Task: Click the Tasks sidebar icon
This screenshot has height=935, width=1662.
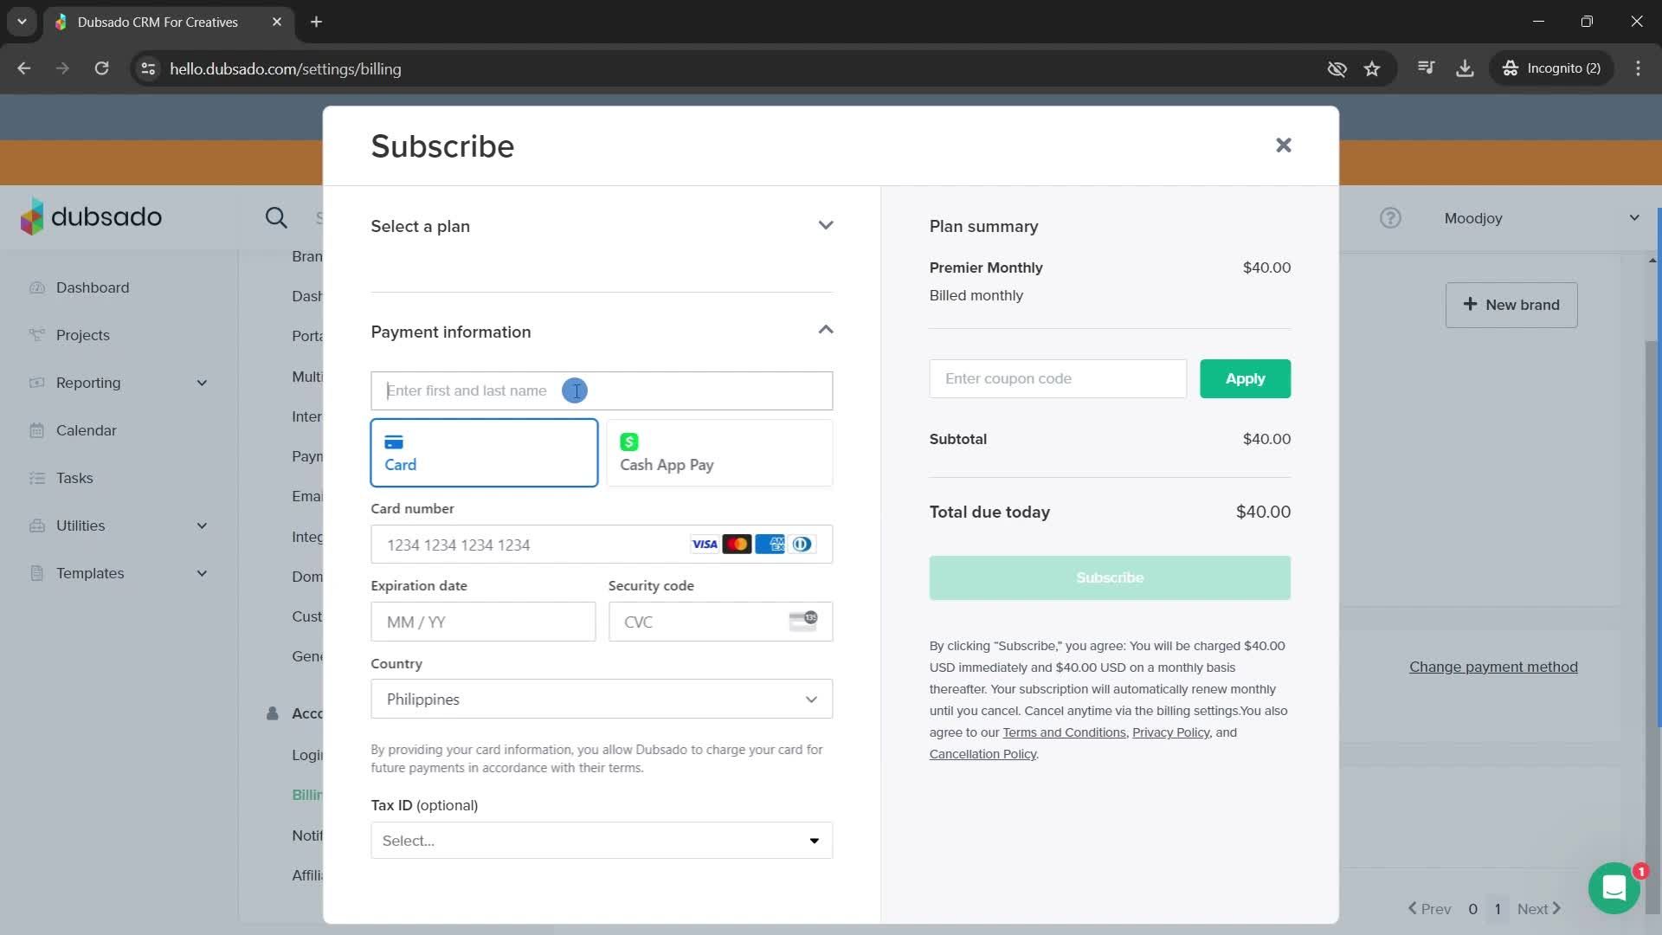Action: tap(36, 478)
